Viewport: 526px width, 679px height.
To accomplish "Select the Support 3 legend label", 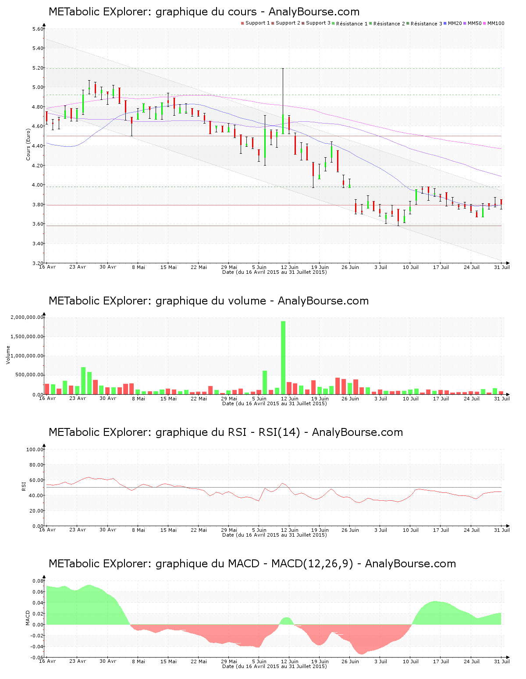I will point(318,23).
